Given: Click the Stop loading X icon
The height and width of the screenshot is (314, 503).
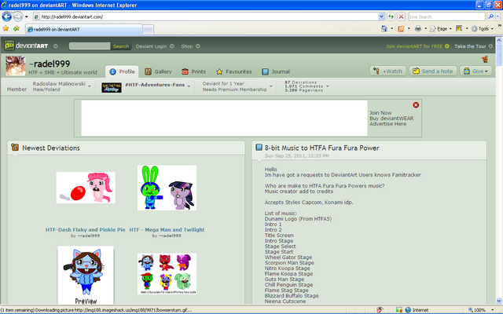Looking at the screenshot, I should pos(401,16).
